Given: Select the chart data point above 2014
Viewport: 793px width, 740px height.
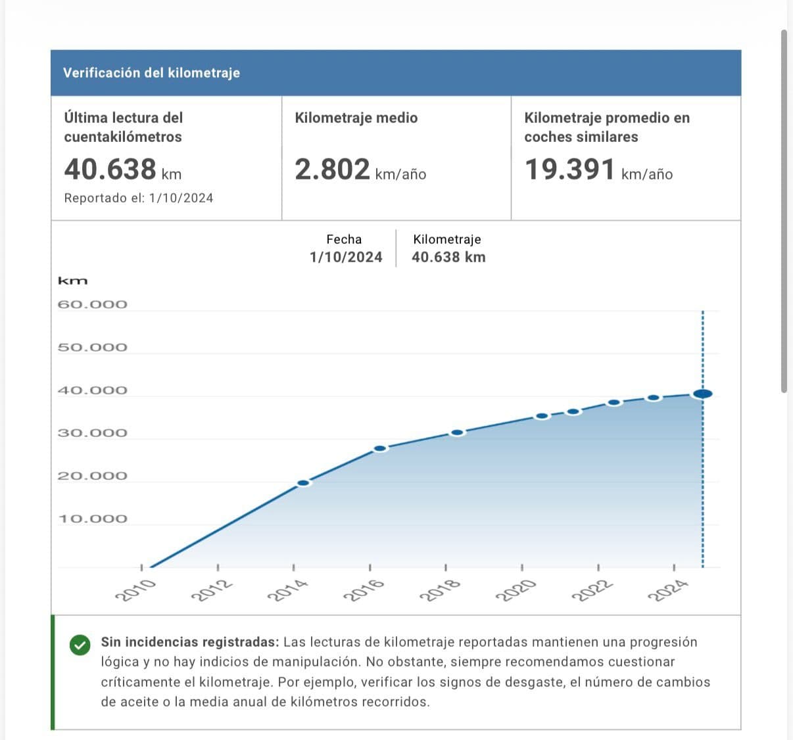Looking at the screenshot, I should (303, 483).
